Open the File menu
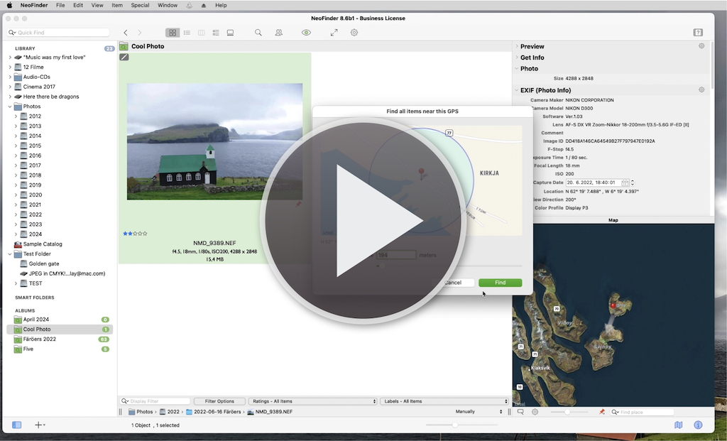Screen dimensions: 727x441 pyautogui.click(x=60, y=5)
